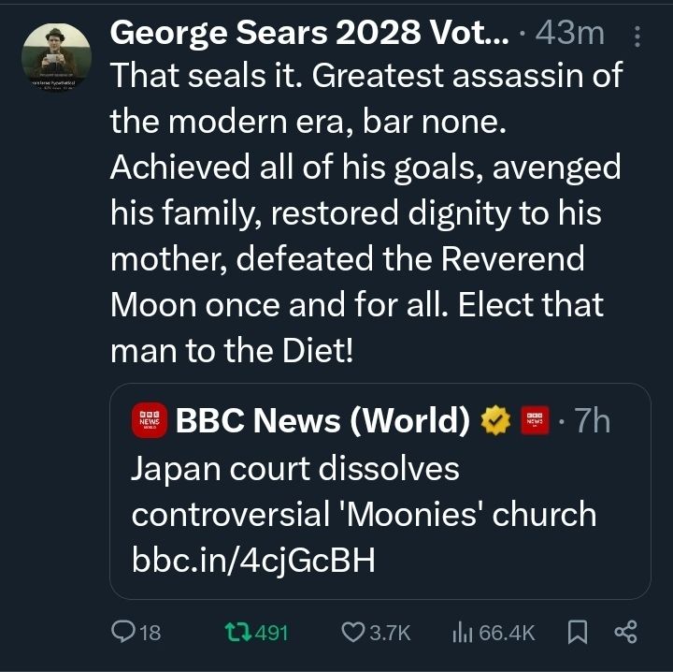Click the 7h quoted tweet timestamp
The width and height of the screenshot is (673, 672).
pyautogui.click(x=592, y=421)
